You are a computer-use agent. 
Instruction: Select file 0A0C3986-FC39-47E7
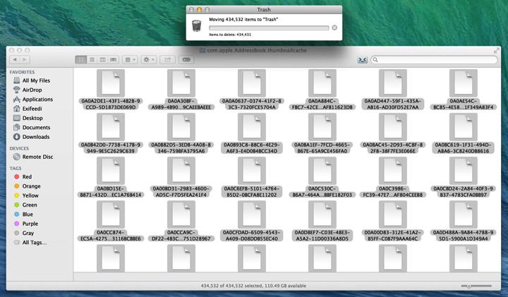point(393,178)
